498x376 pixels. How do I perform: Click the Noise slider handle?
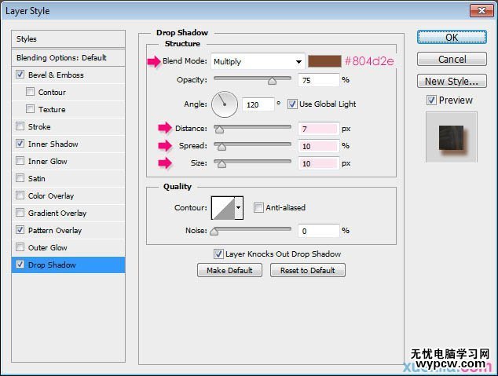[214, 232]
